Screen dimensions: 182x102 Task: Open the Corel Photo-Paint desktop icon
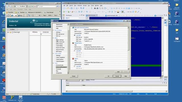point(4,99)
